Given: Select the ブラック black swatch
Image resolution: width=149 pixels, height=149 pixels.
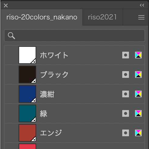Looking at the screenshot, I should click(x=27, y=74).
